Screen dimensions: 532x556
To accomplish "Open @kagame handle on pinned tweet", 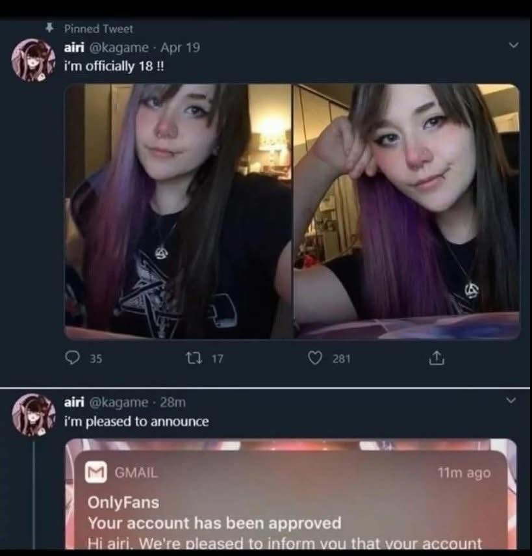I will click(x=120, y=47).
